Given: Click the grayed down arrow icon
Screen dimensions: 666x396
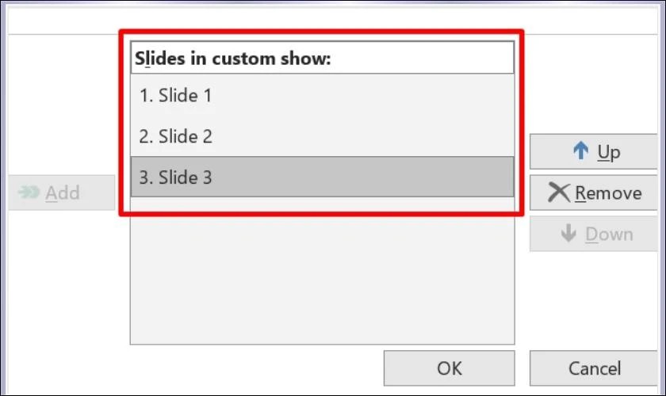Looking at the screenshot, I should 568,233.
